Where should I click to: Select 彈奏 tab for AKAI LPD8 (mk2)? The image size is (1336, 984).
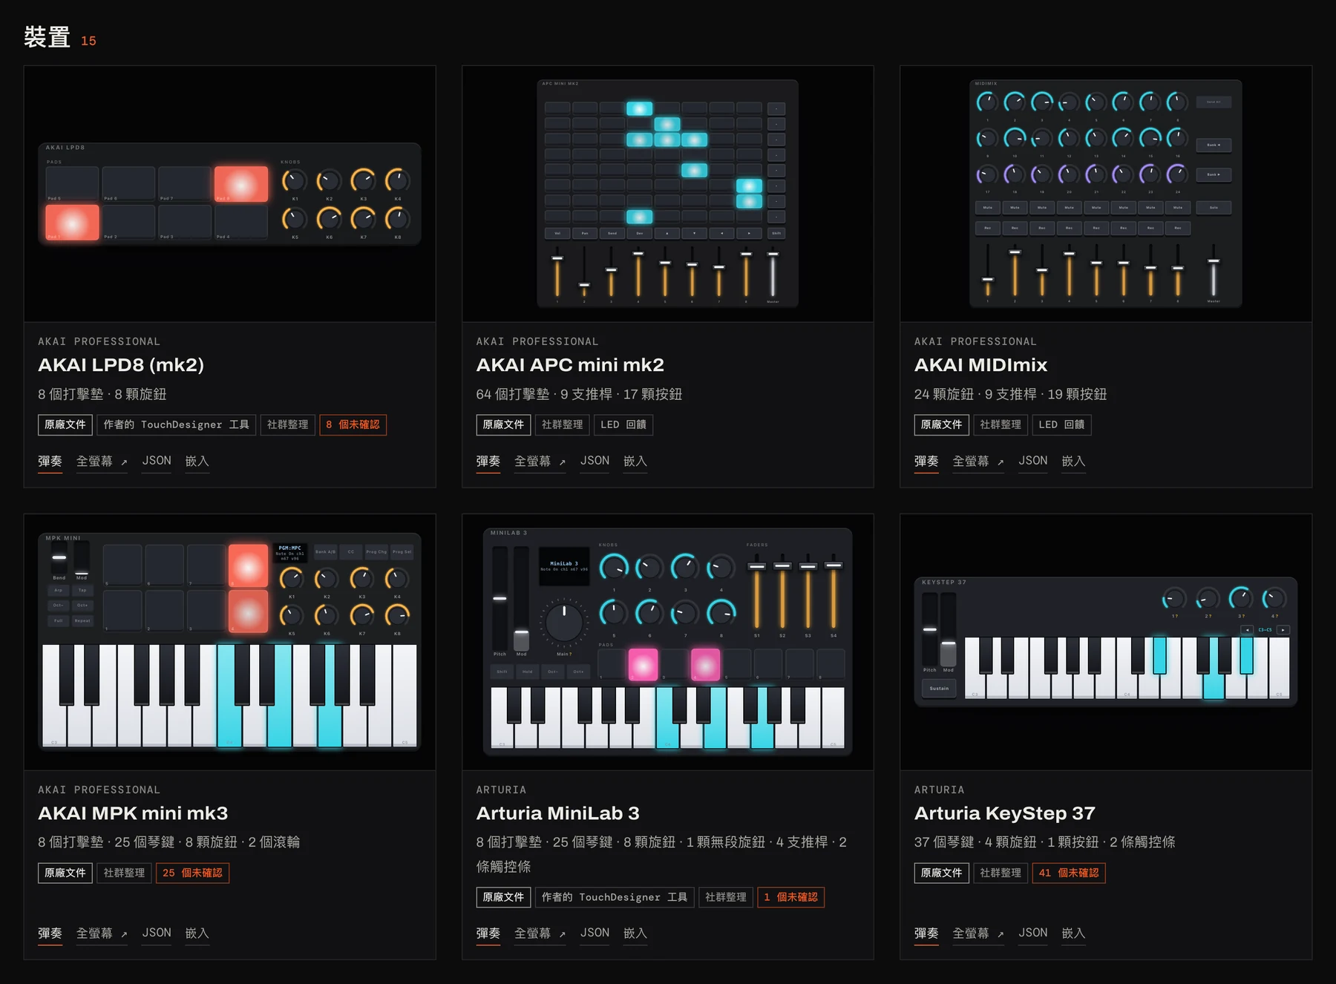50,461
